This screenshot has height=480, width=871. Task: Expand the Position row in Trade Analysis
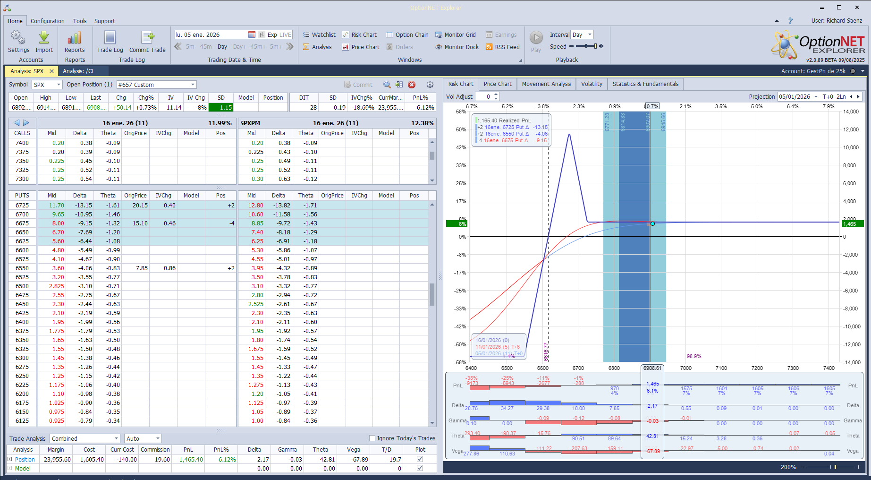tap(10, 459)
